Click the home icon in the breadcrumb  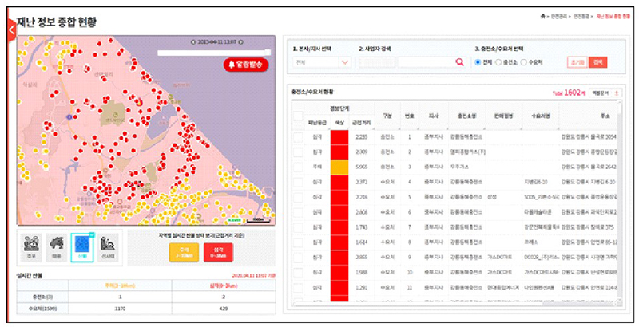[x=543, y=16]
